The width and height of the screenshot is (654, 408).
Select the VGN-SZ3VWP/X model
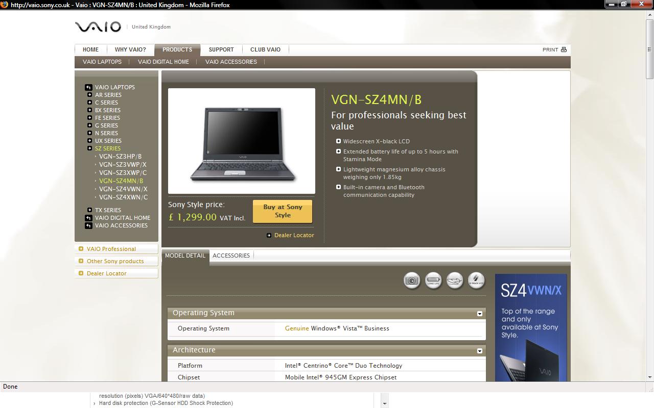click(x=123, y=165)
